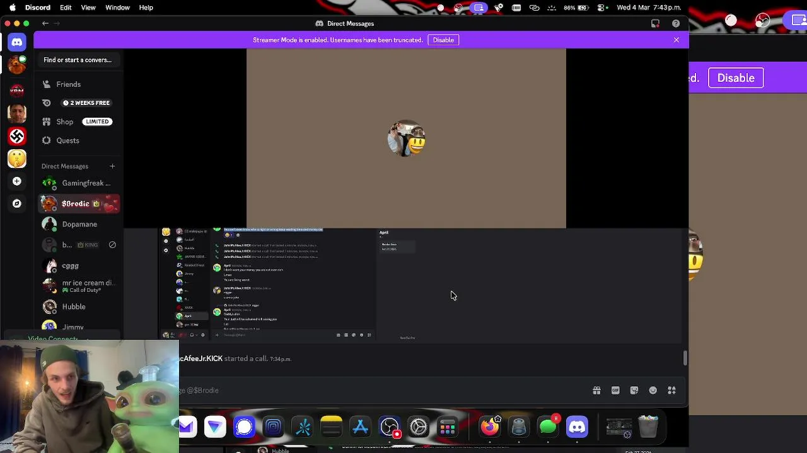Open the emoji picker
Viewport: 807px width, 453px height.
(x=653, y=390)
